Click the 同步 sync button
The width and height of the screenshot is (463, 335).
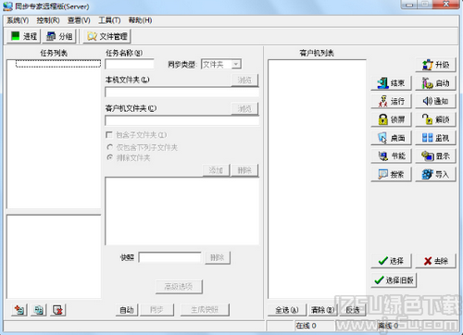(156, 310)
